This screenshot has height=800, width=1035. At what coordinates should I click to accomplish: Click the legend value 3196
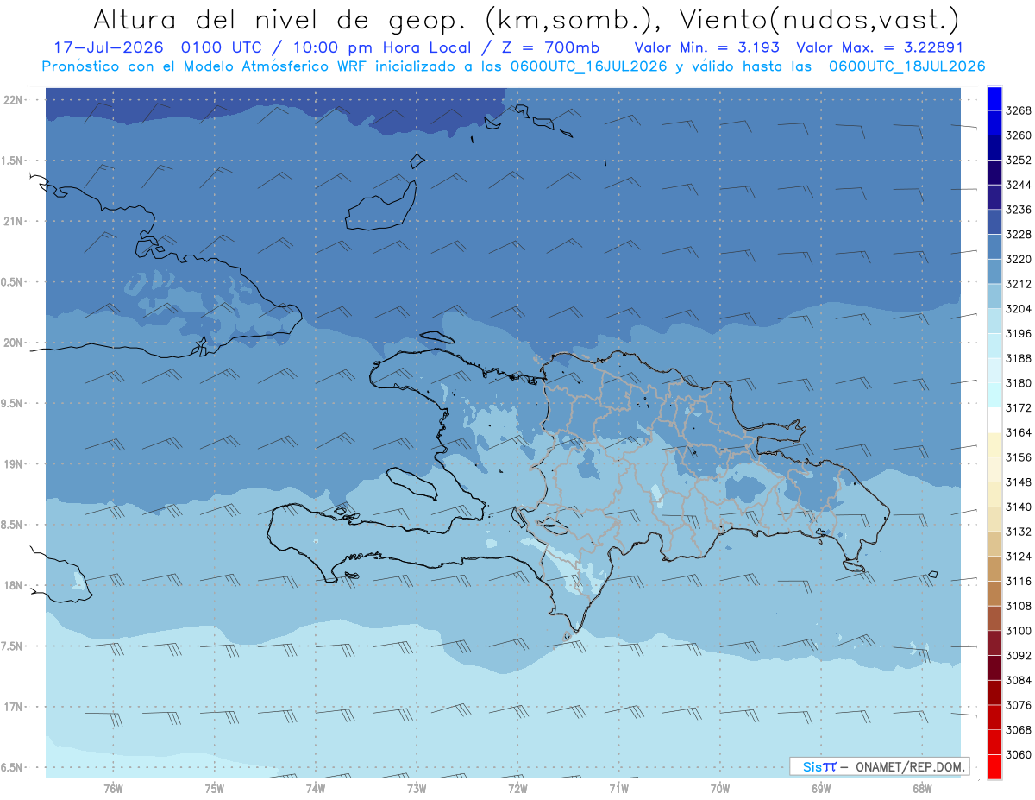1019,334
